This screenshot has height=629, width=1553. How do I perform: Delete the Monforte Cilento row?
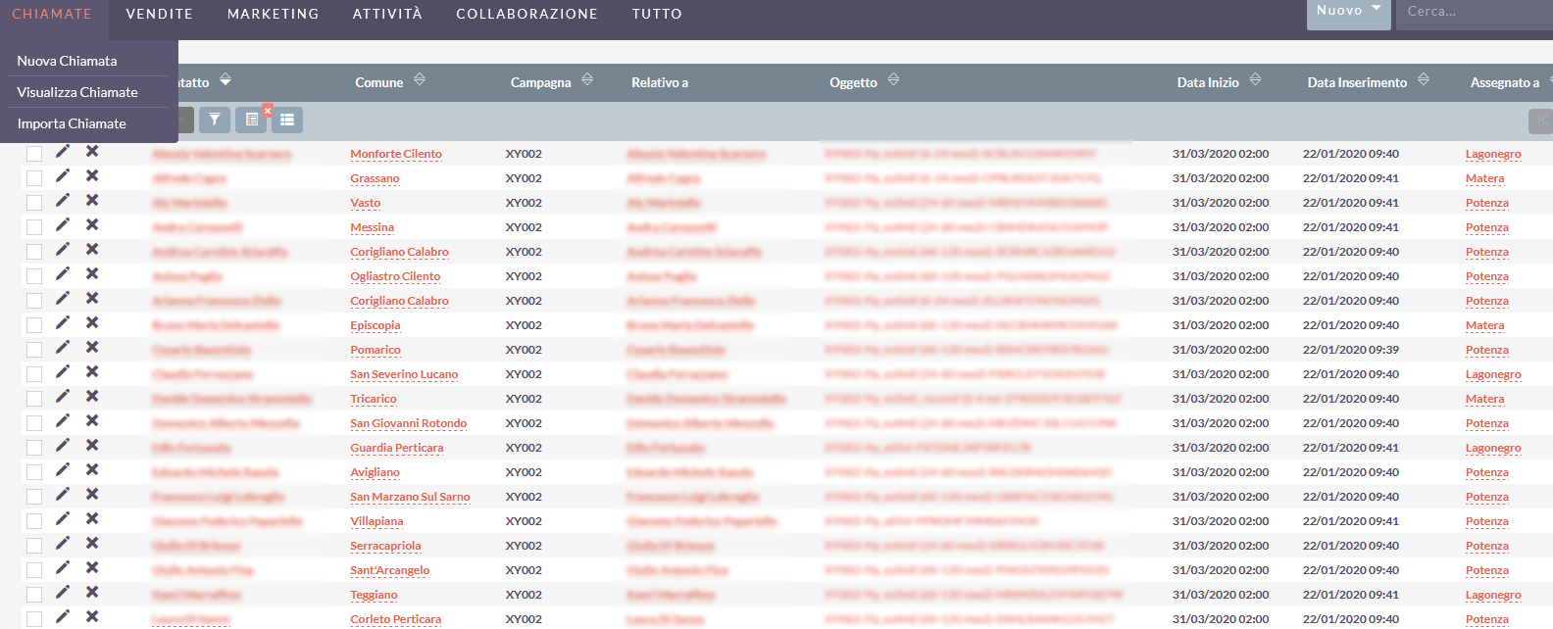(x=92, y=151)
